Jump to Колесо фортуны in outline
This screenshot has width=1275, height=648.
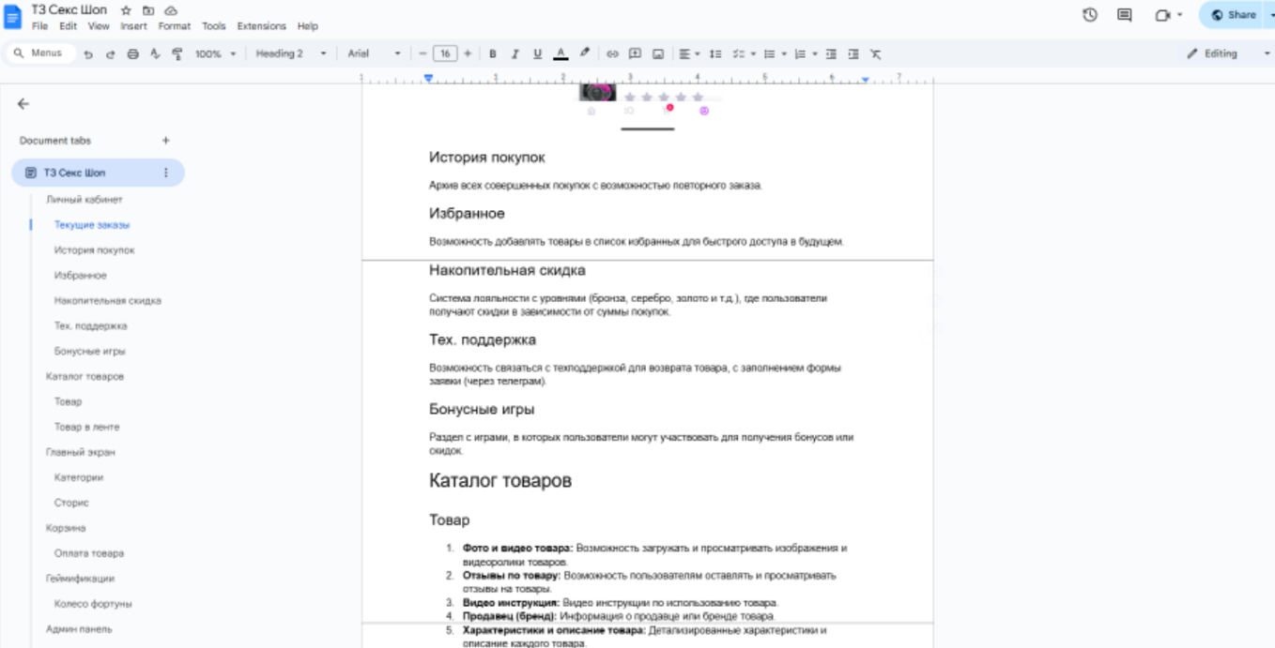pos(93,604)
